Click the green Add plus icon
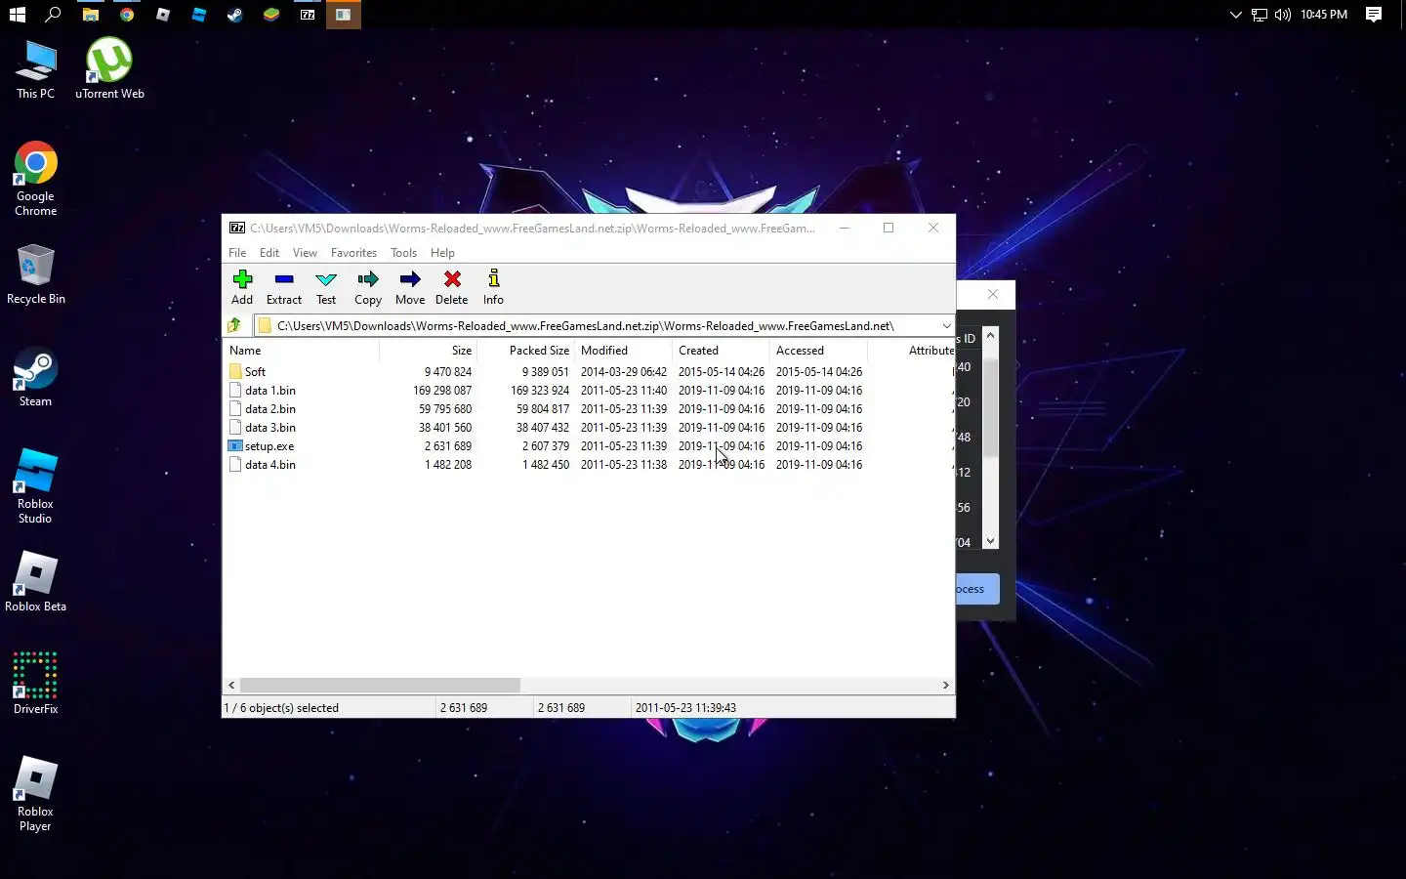Screen dimensions: 1406x879 [242, 279]
